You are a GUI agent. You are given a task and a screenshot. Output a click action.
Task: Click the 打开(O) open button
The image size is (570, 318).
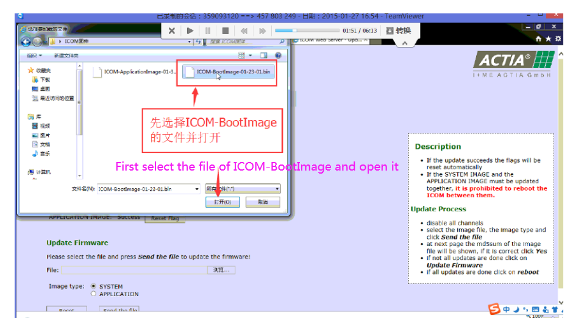(223, 202)
